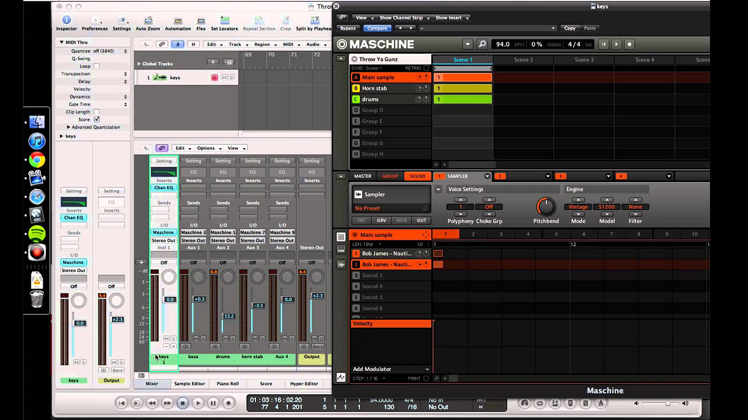
Task: Open iTunes from the Dock
Action: coord(37,141)
